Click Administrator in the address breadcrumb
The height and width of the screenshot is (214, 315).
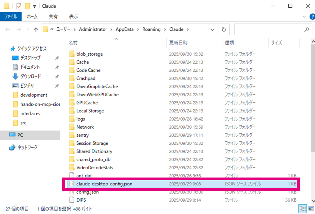93,29
